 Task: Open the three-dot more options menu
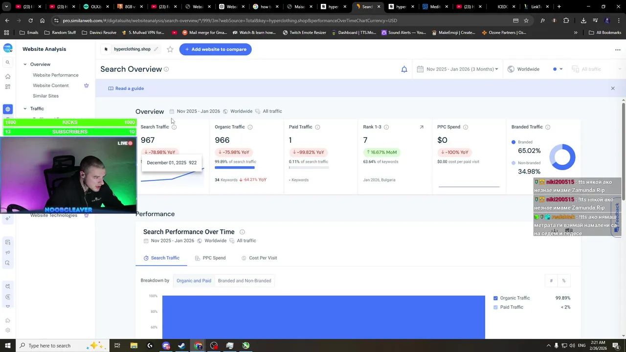tap(618, 49)
